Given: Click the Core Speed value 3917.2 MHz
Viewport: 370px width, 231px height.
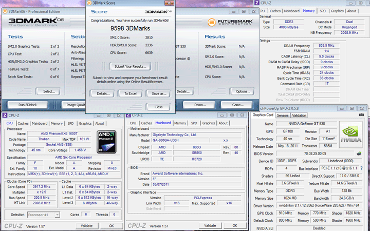Looking at the screenshot, I should click(x=42, y=187).
